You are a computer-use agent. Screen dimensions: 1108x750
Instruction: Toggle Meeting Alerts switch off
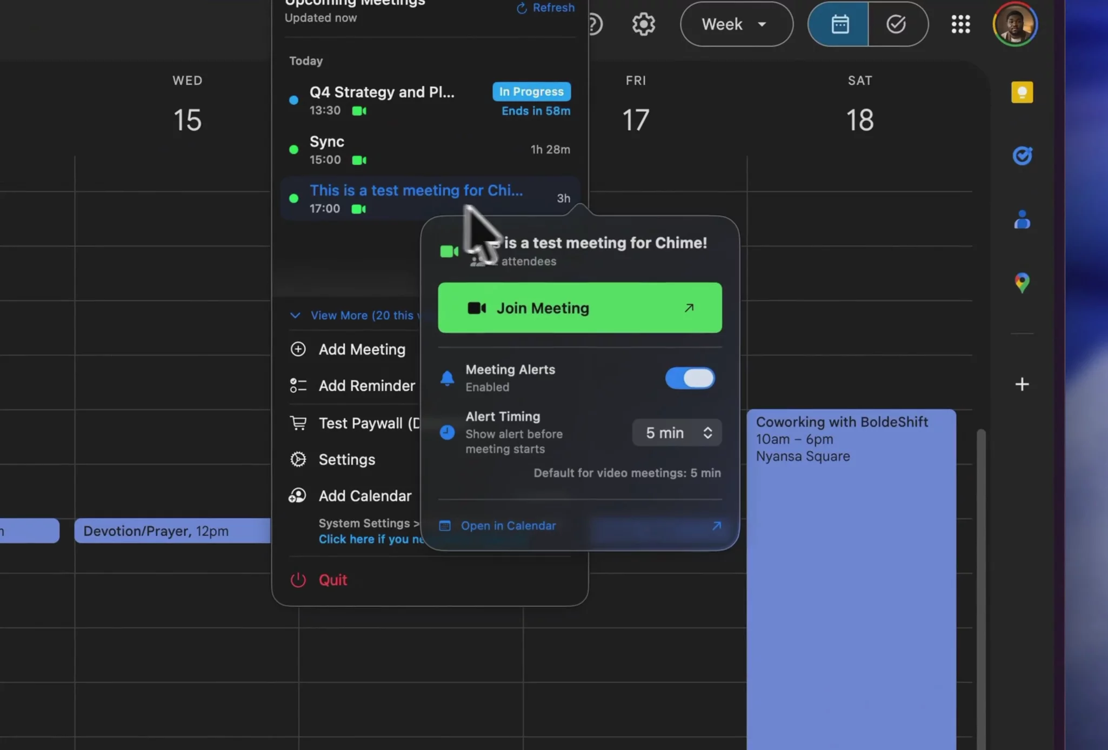[x=690, y=378]
